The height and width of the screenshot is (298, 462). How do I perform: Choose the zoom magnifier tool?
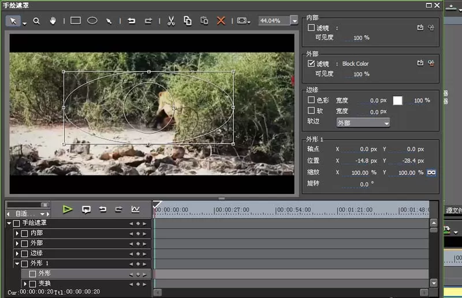point(36,21)
